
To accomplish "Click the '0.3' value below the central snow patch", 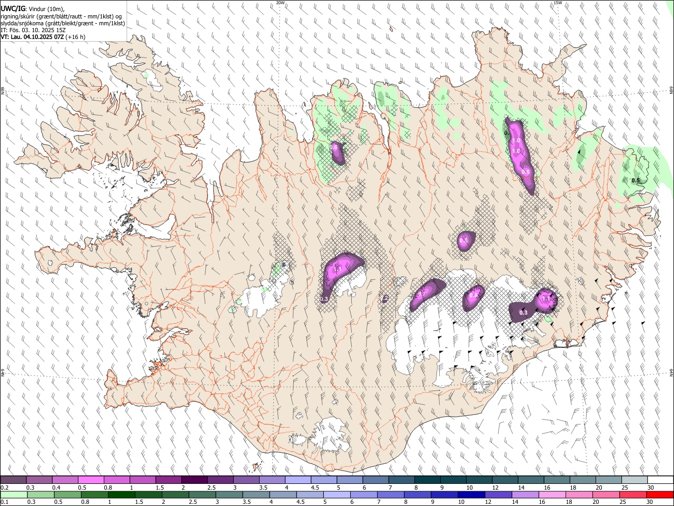I will tap(324, 299).
